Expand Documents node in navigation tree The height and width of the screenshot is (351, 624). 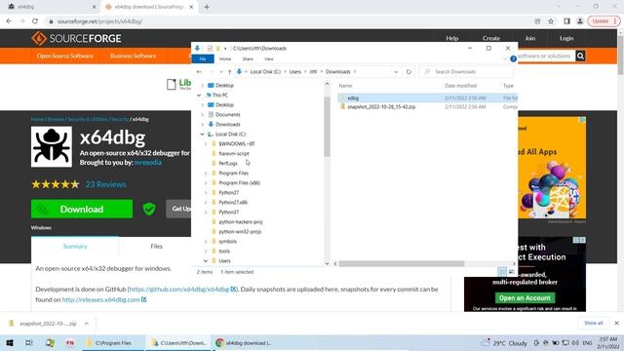pyautogui.click(x=203, y=115)
